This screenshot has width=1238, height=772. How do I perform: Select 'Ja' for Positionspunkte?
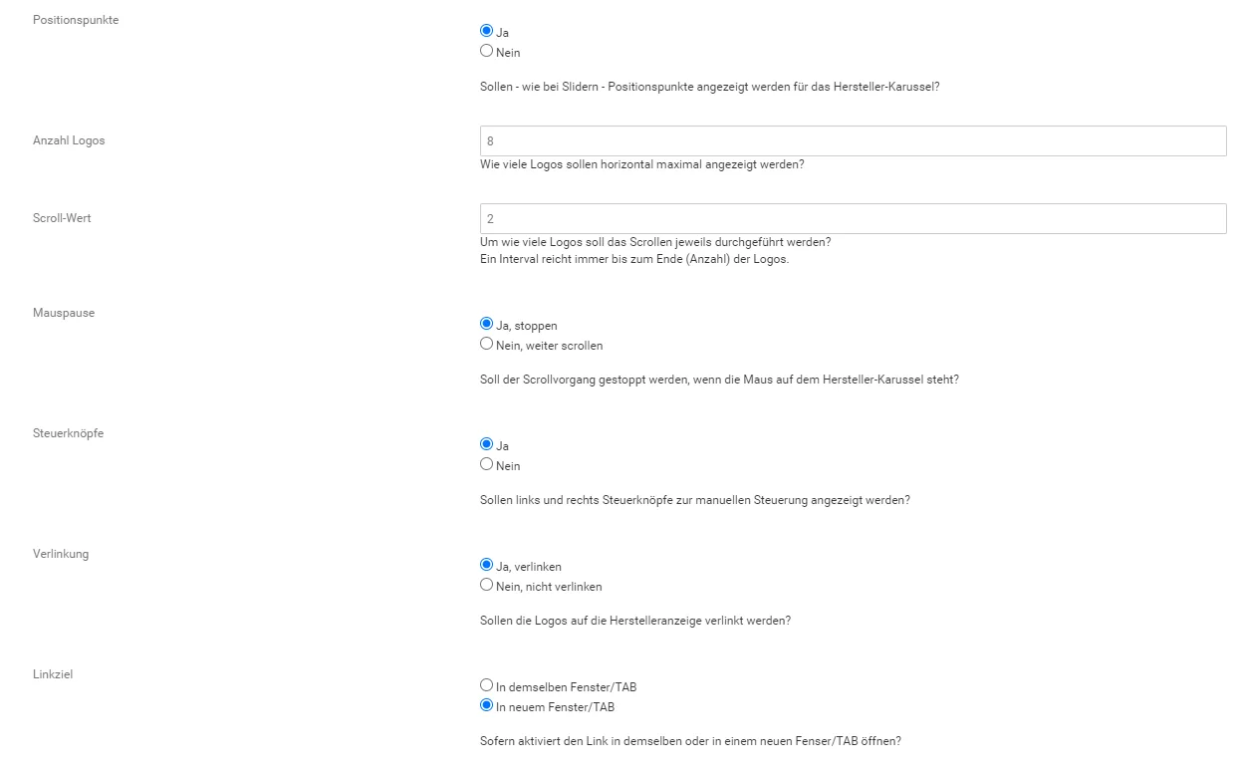pos(486,31)
